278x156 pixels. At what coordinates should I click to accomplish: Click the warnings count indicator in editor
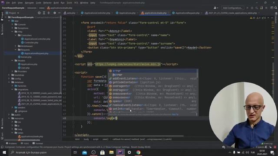point(252,18)
